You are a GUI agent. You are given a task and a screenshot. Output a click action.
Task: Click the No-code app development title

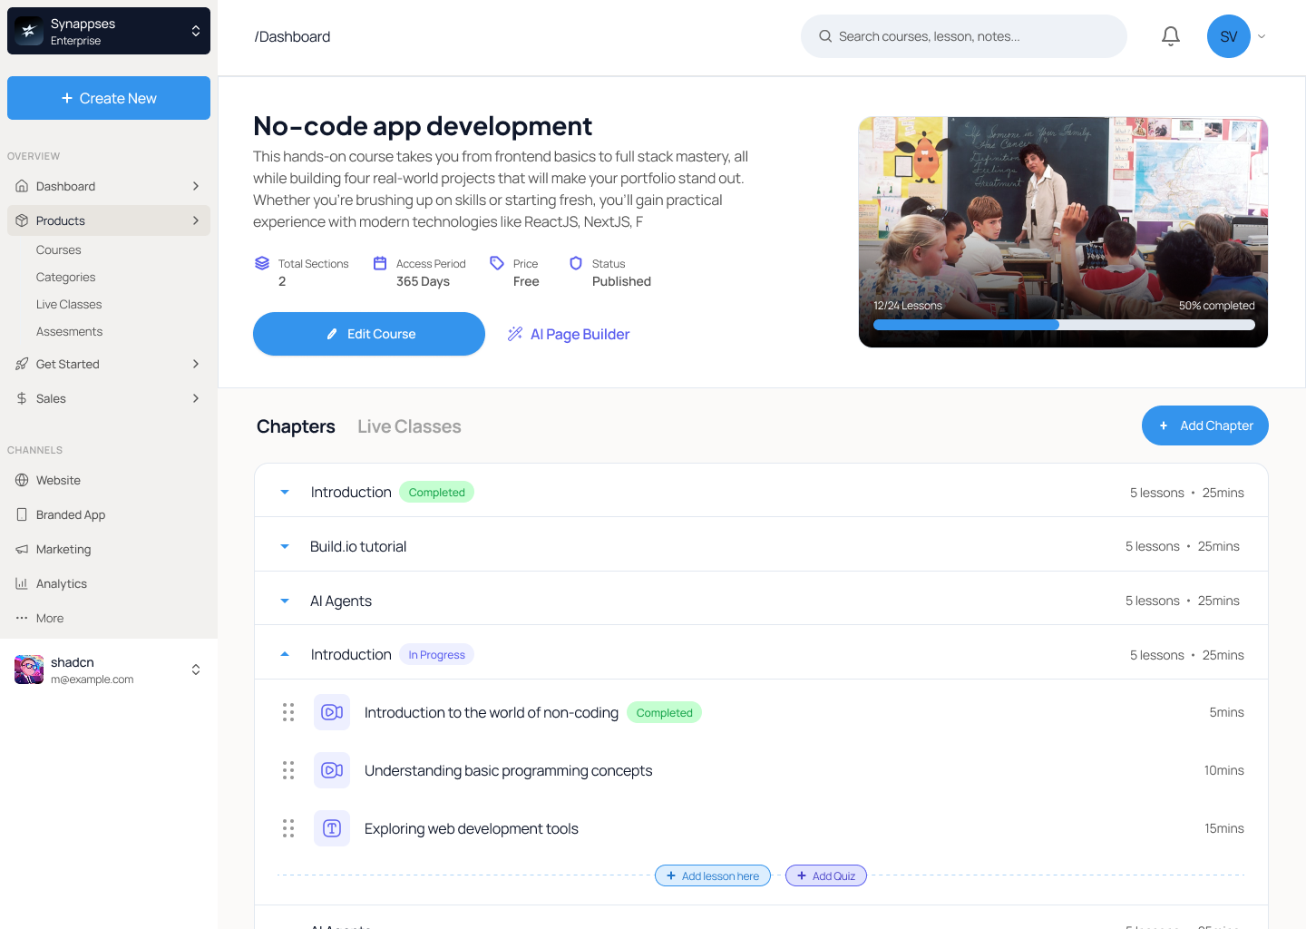click(423, 126)
